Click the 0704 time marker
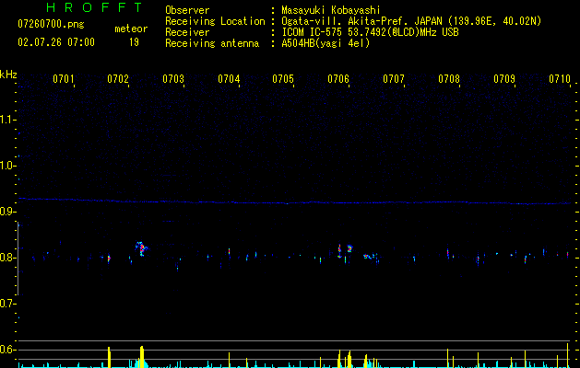The width and height of the screenshot is (580, 368). point(229,79)
